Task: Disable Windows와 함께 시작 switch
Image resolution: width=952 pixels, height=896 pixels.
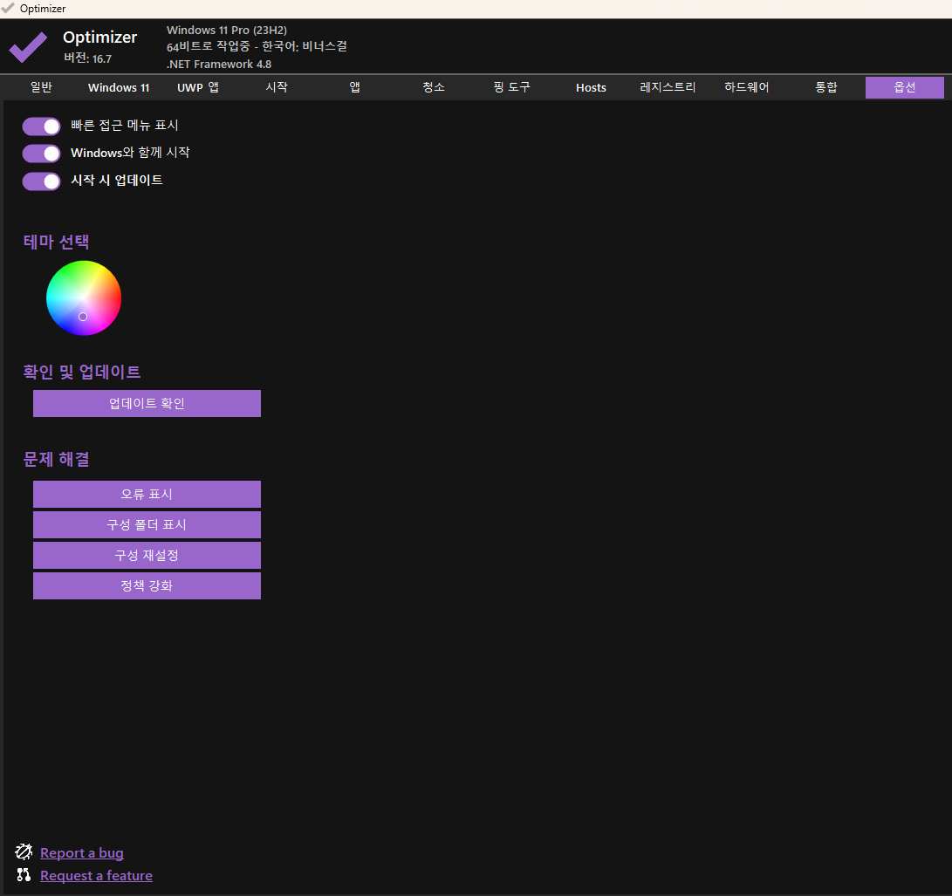Action: pyautogui.click(x=41, y=154)
